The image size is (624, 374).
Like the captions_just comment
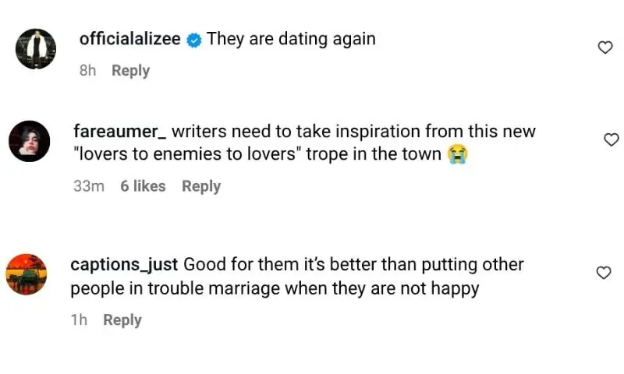point(603,273)
